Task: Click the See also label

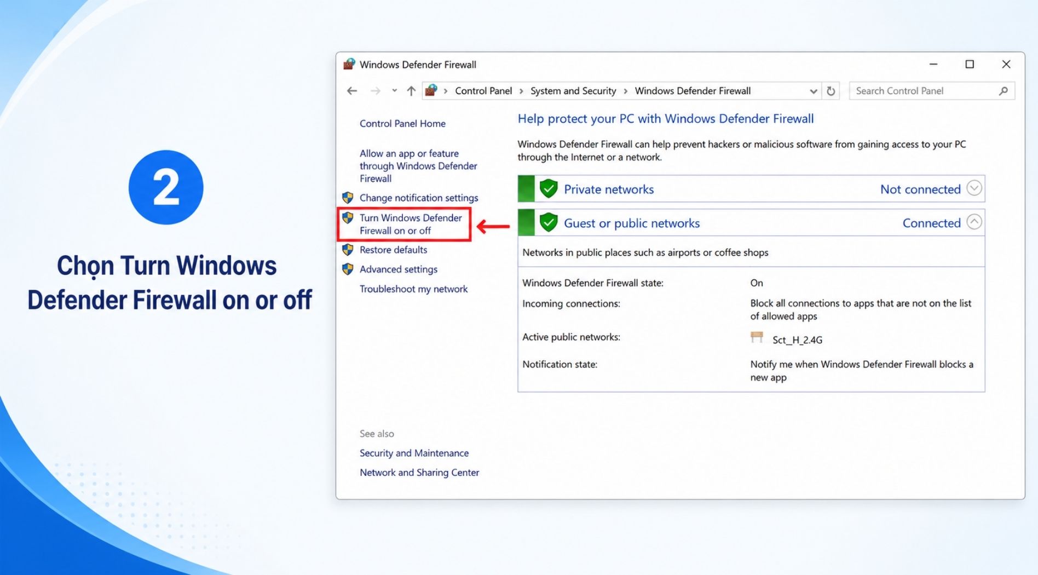Action: (x=377, y=434)
